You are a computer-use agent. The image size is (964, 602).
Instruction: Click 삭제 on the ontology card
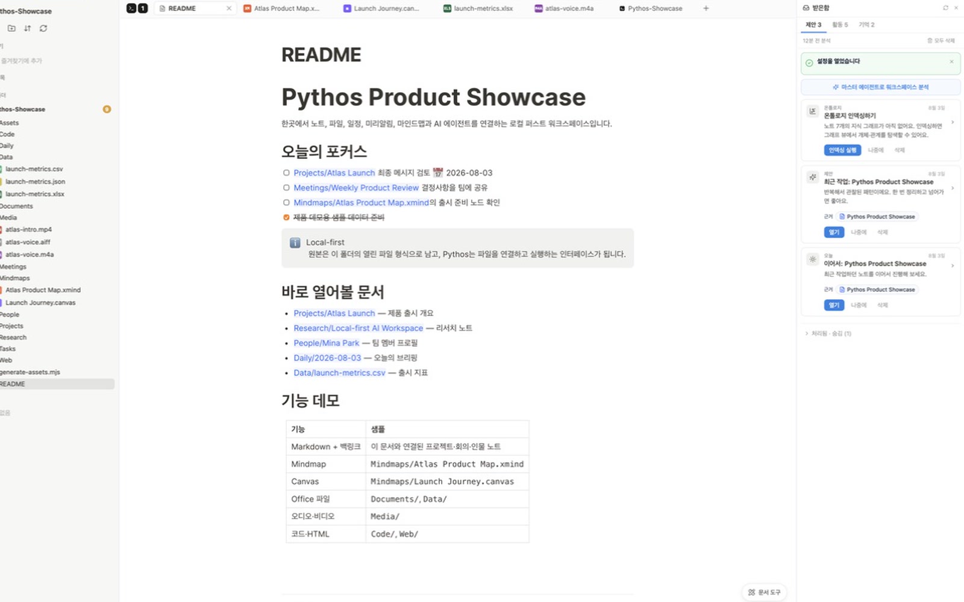point(900,150)
